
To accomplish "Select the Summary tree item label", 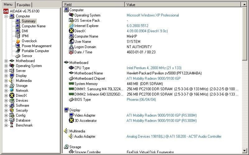I will [29, 21].
